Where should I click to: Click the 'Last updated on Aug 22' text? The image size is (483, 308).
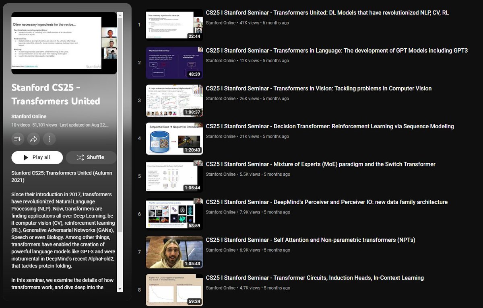(x=84, y=125)
